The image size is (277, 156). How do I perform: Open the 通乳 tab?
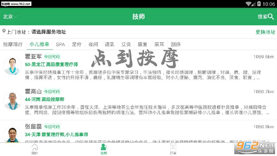coord(110,44)
